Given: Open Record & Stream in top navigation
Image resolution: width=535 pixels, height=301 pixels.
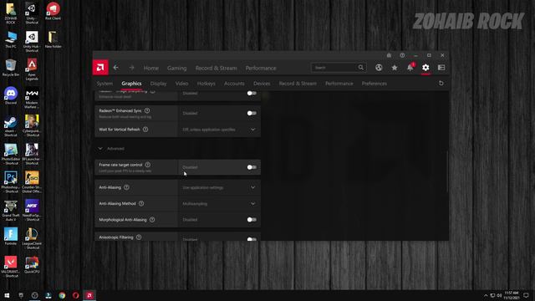Looking at the screenshot, I should 216,68.
